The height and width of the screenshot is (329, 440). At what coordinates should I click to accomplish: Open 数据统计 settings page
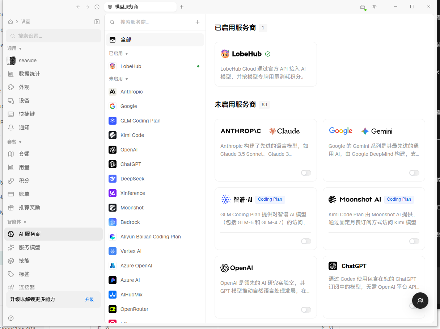pos(54,74)
